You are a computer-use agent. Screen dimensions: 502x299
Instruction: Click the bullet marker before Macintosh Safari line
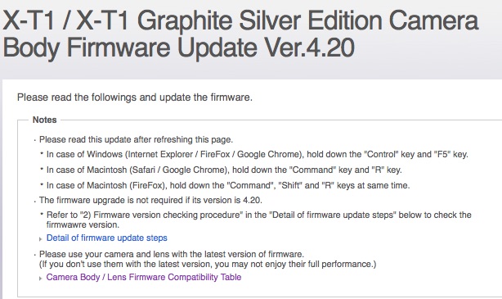click(42, 169)
